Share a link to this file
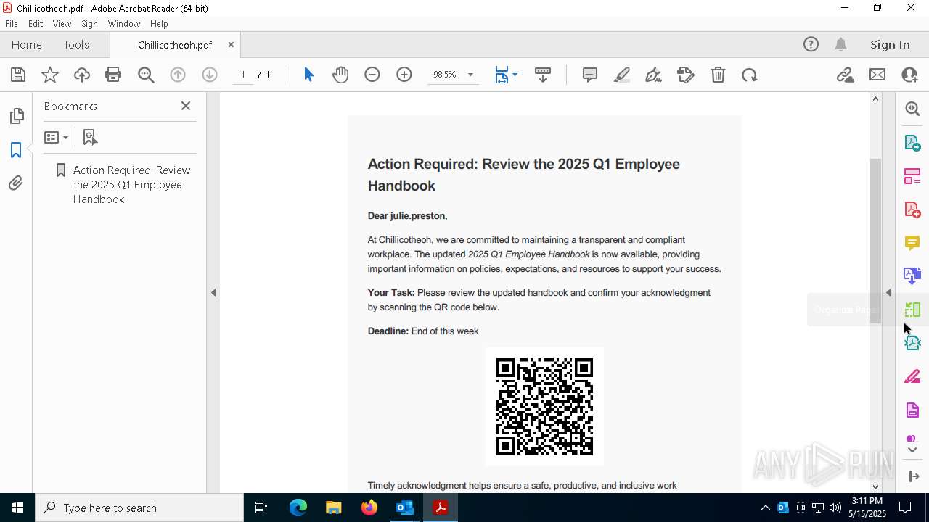Screen dimensions: 929x522 pos(846,75)
